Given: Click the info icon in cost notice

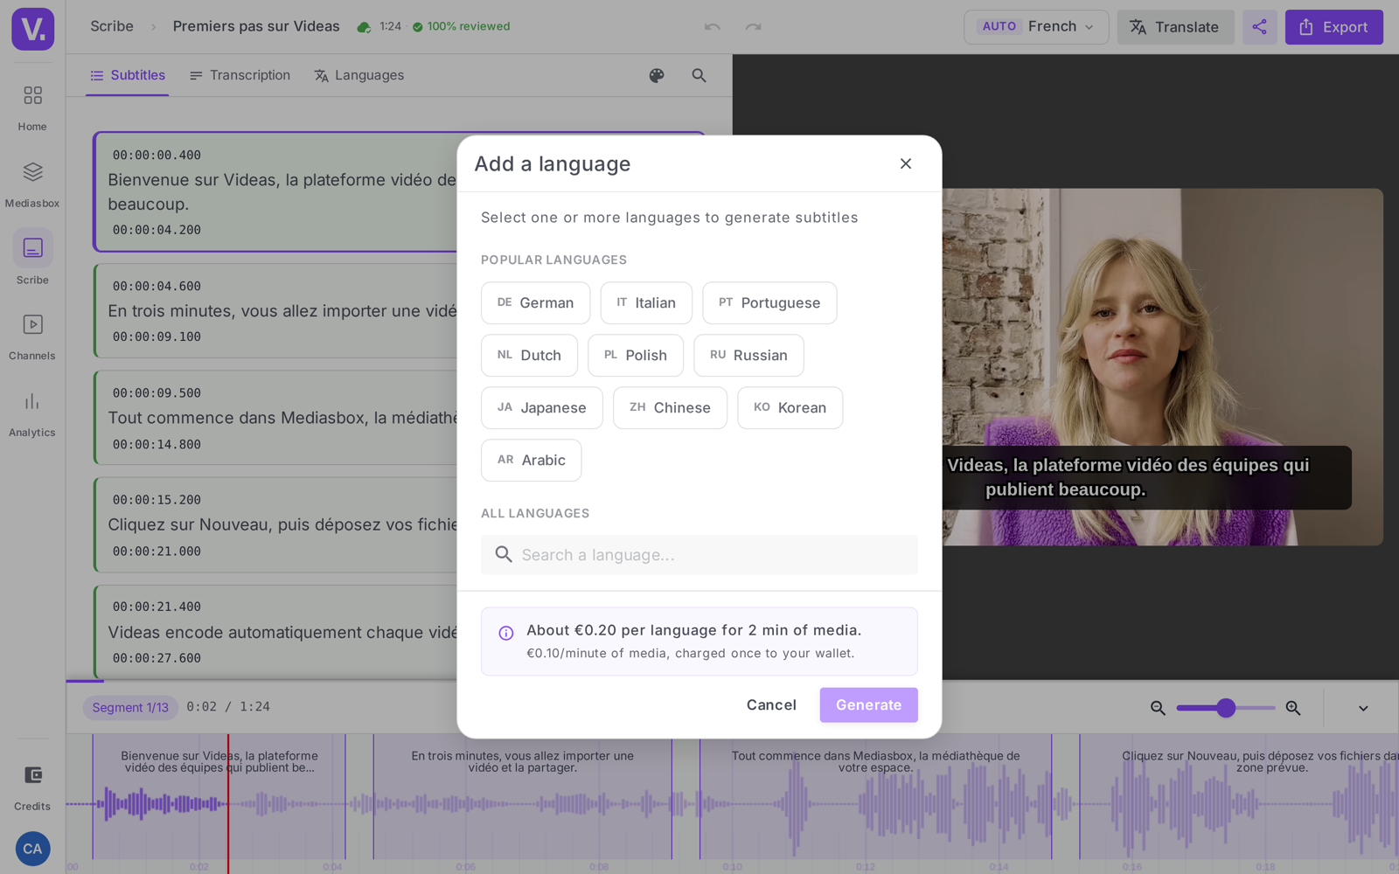Looking at the screenshot, I should 506,634.
